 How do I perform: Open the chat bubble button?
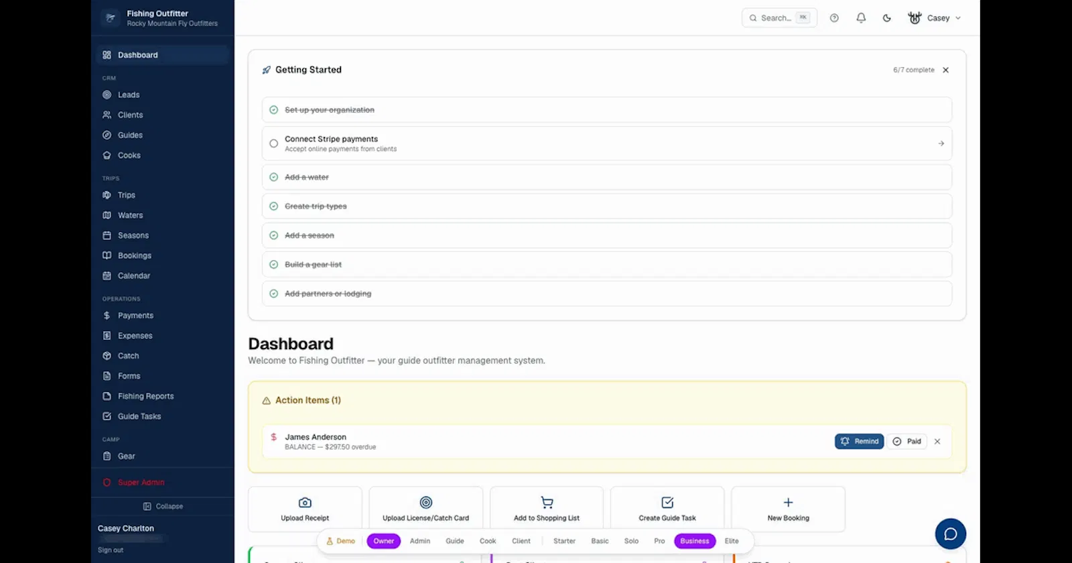pyautogui.click(x=950, y=534)
